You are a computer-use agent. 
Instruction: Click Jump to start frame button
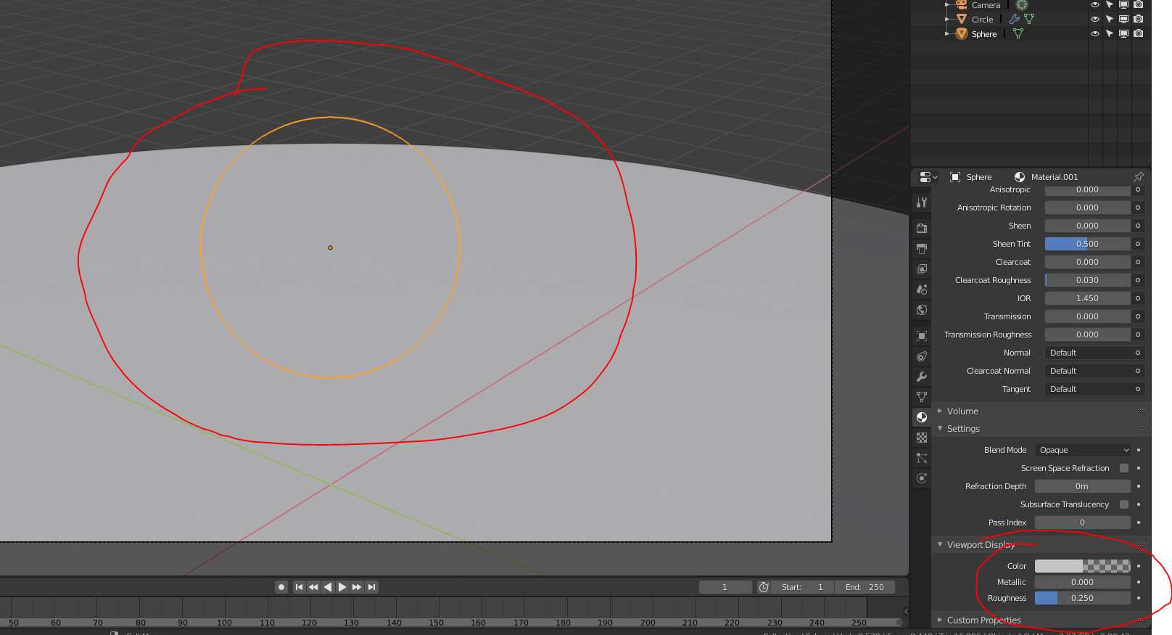299,587
